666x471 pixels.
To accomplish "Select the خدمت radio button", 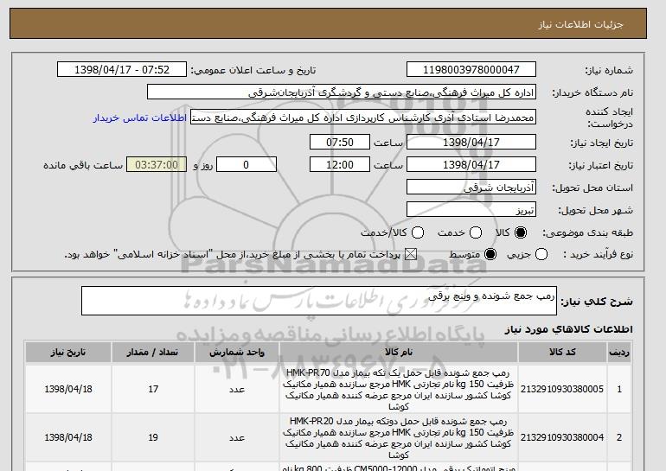I will (x=476, y=232).
